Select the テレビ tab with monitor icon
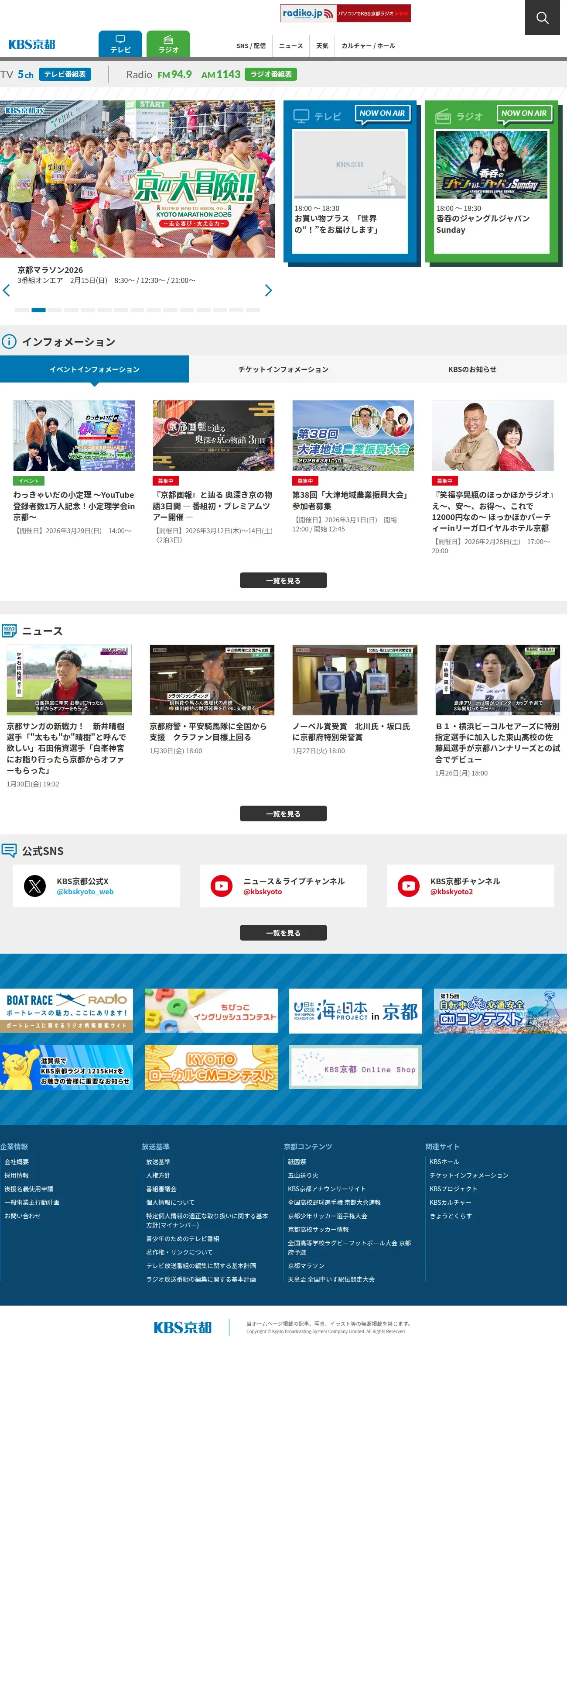This screenshot has width=567, height=1682. pos(120,44)
